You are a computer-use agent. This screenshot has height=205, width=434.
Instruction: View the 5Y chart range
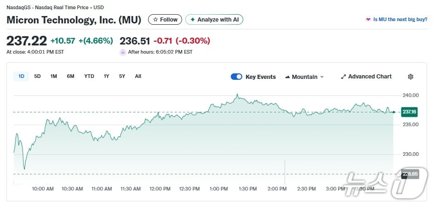(122, 76)
